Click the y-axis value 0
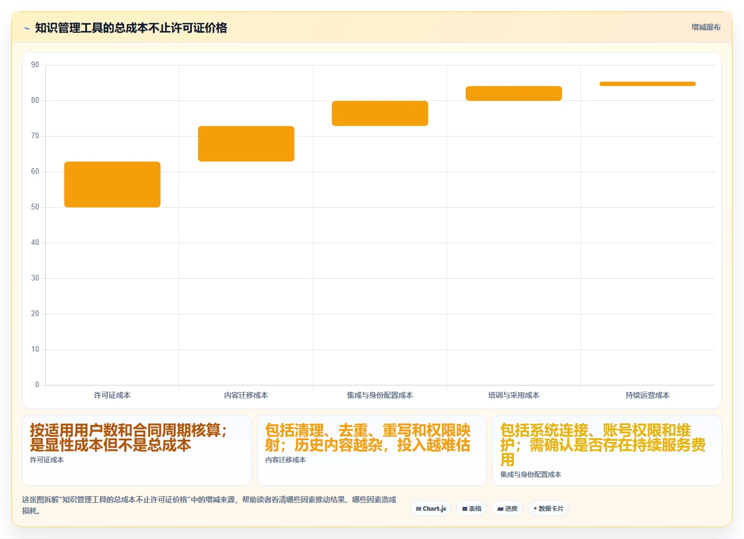This screenshot has height=539, width=744. (37, 385)
